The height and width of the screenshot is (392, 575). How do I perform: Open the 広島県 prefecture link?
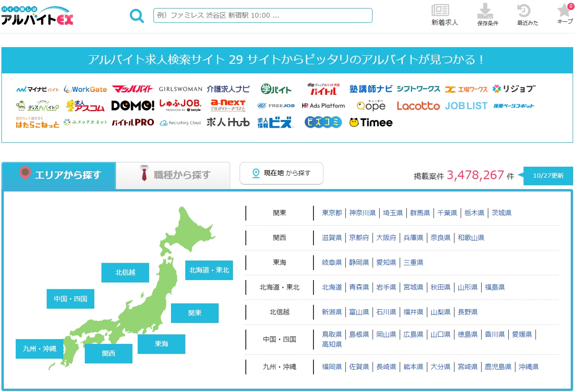pyautogui.click(x=414, y=334)
